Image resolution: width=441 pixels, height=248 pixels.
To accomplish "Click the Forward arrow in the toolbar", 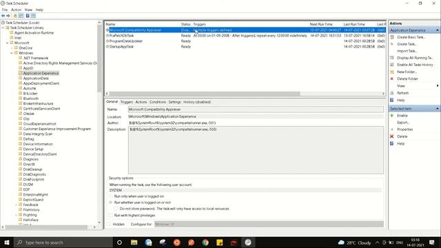I will tap(8, 16).
